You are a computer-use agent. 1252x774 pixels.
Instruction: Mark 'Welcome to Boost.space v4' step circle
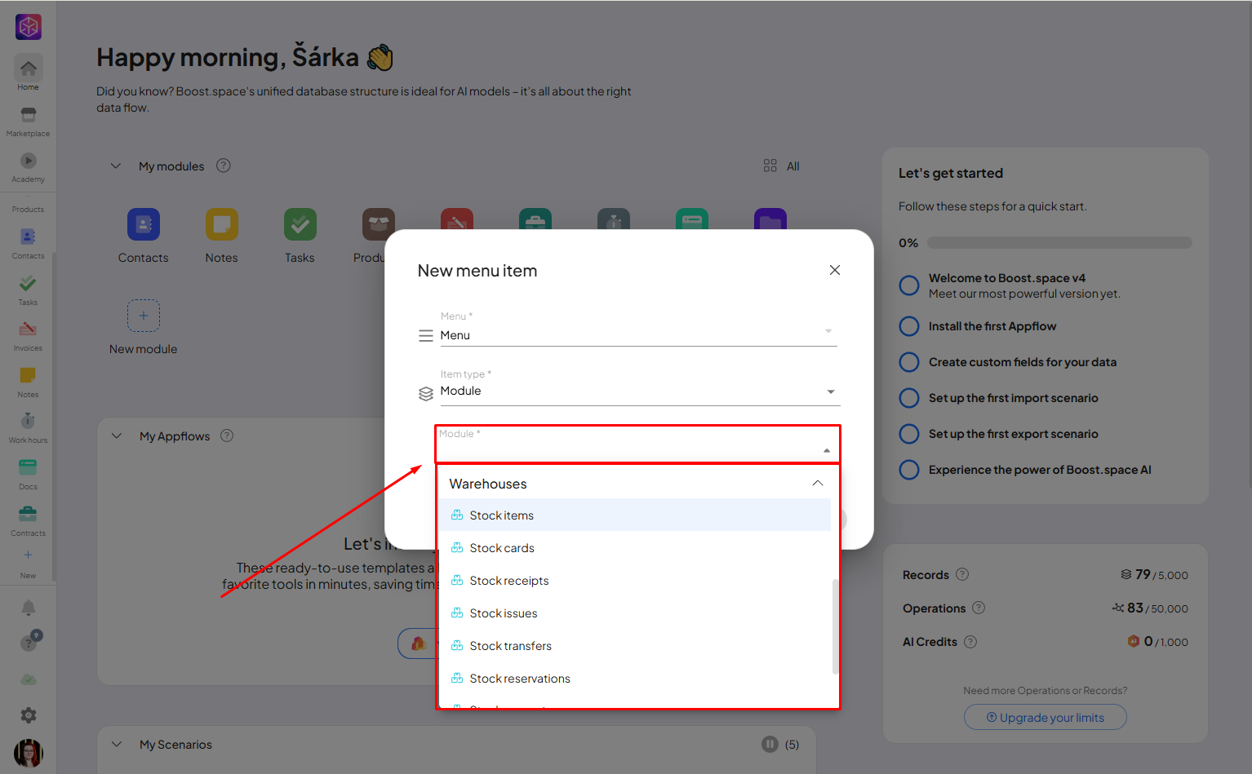908,285
